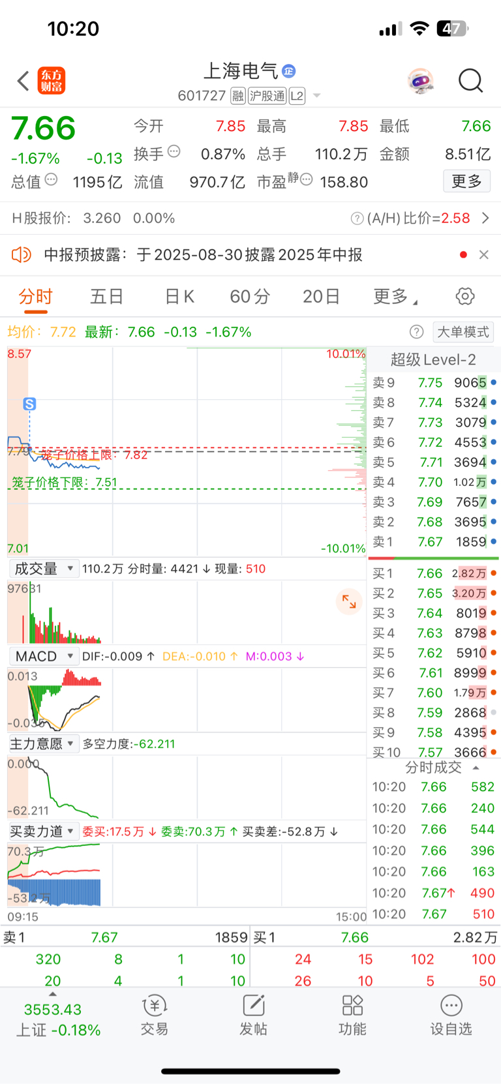Tap the 均价 7.72 label
The height and width of the screenshot is (1084, 501).
click(x=42, y=332)
